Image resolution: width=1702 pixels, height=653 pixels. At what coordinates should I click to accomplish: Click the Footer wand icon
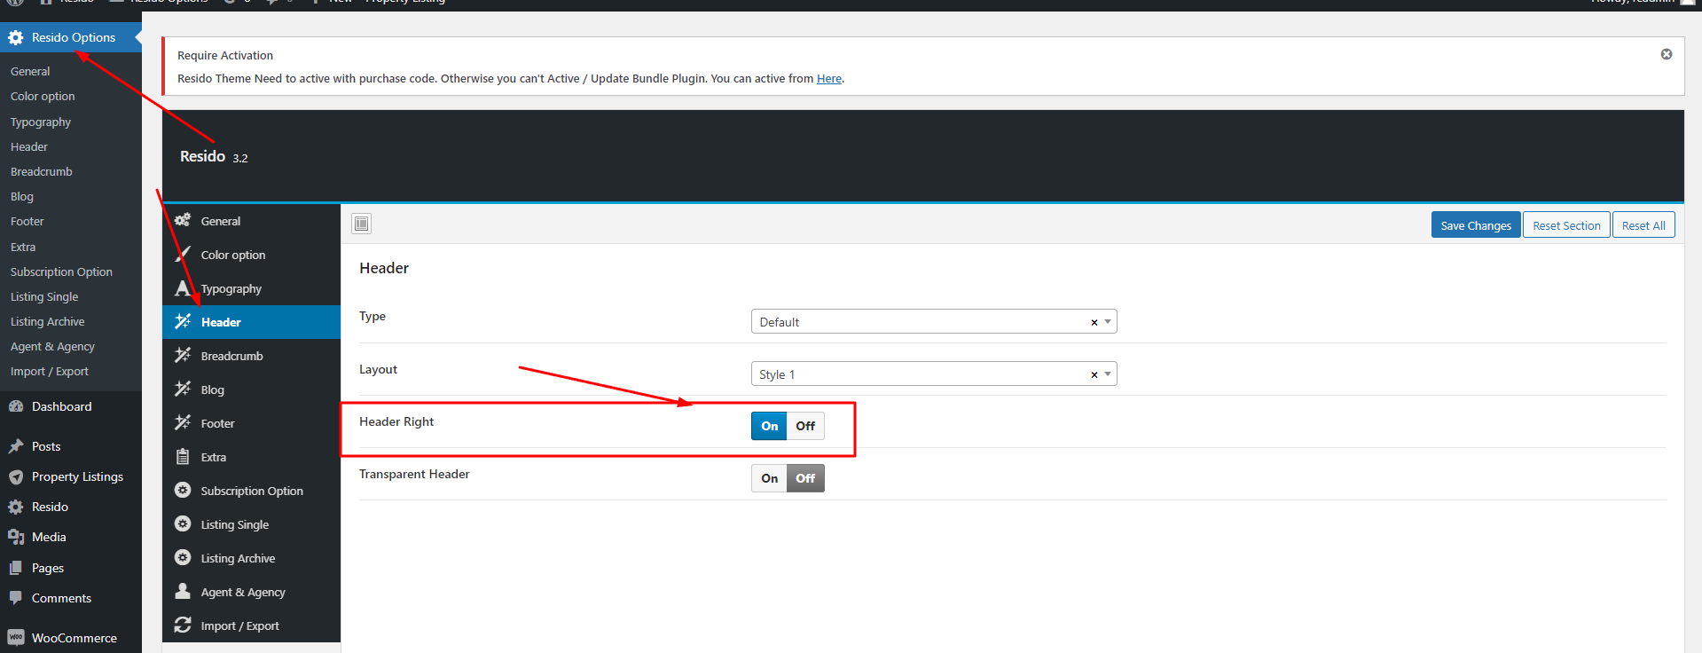183,422
